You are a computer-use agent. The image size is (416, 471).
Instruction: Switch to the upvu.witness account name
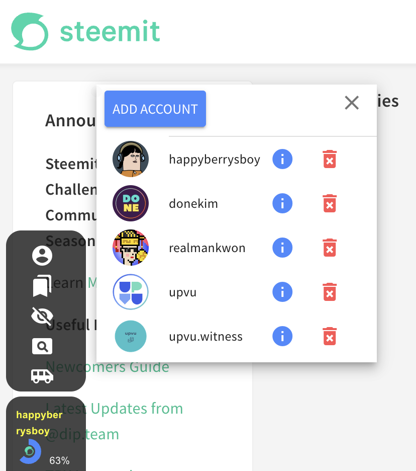coord(206,337)
